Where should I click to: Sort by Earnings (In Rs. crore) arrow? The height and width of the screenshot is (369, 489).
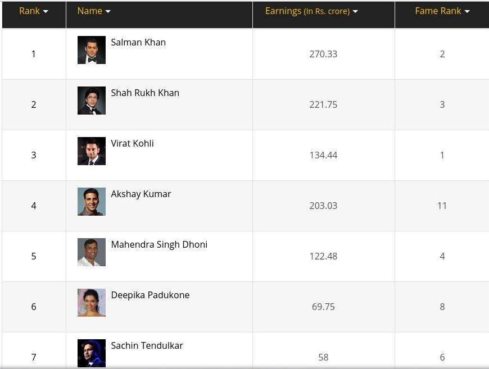click(x=355, y=12)
